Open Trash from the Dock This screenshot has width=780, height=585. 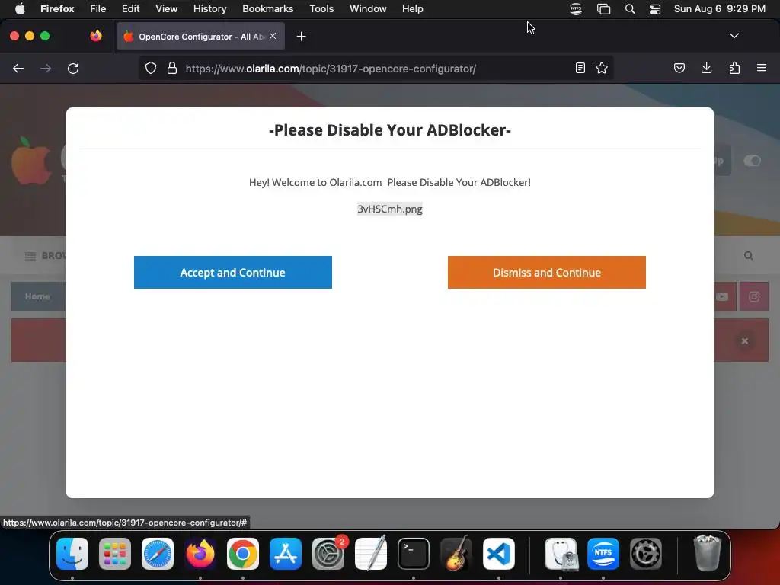pos(707,553)
